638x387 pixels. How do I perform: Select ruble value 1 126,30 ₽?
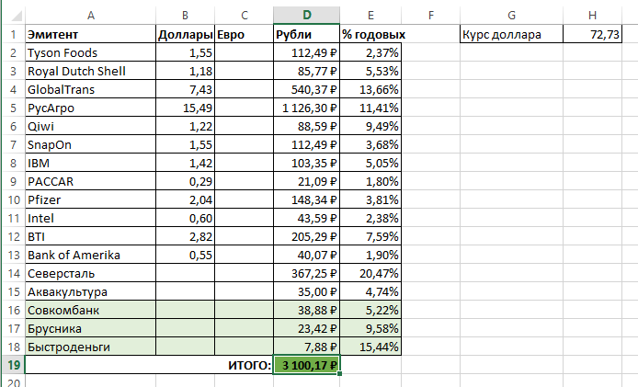tap(307, 108)
